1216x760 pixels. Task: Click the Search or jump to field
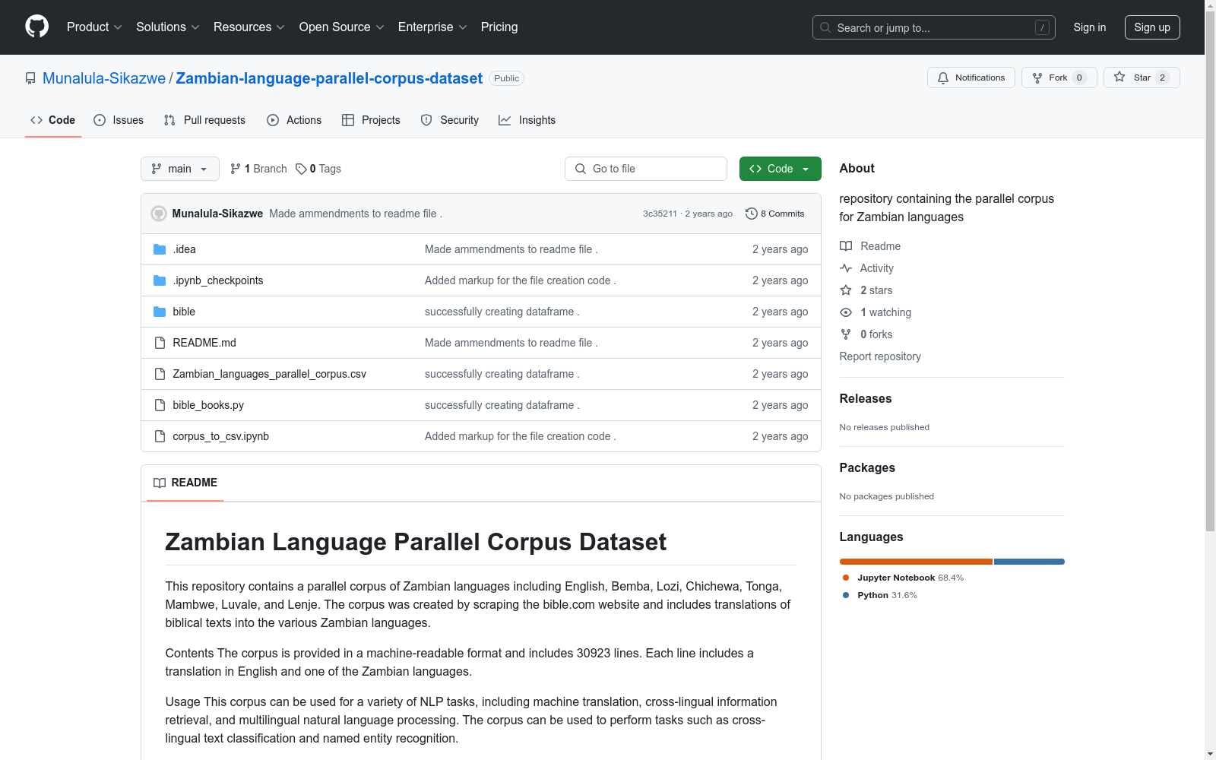(934, 27)
